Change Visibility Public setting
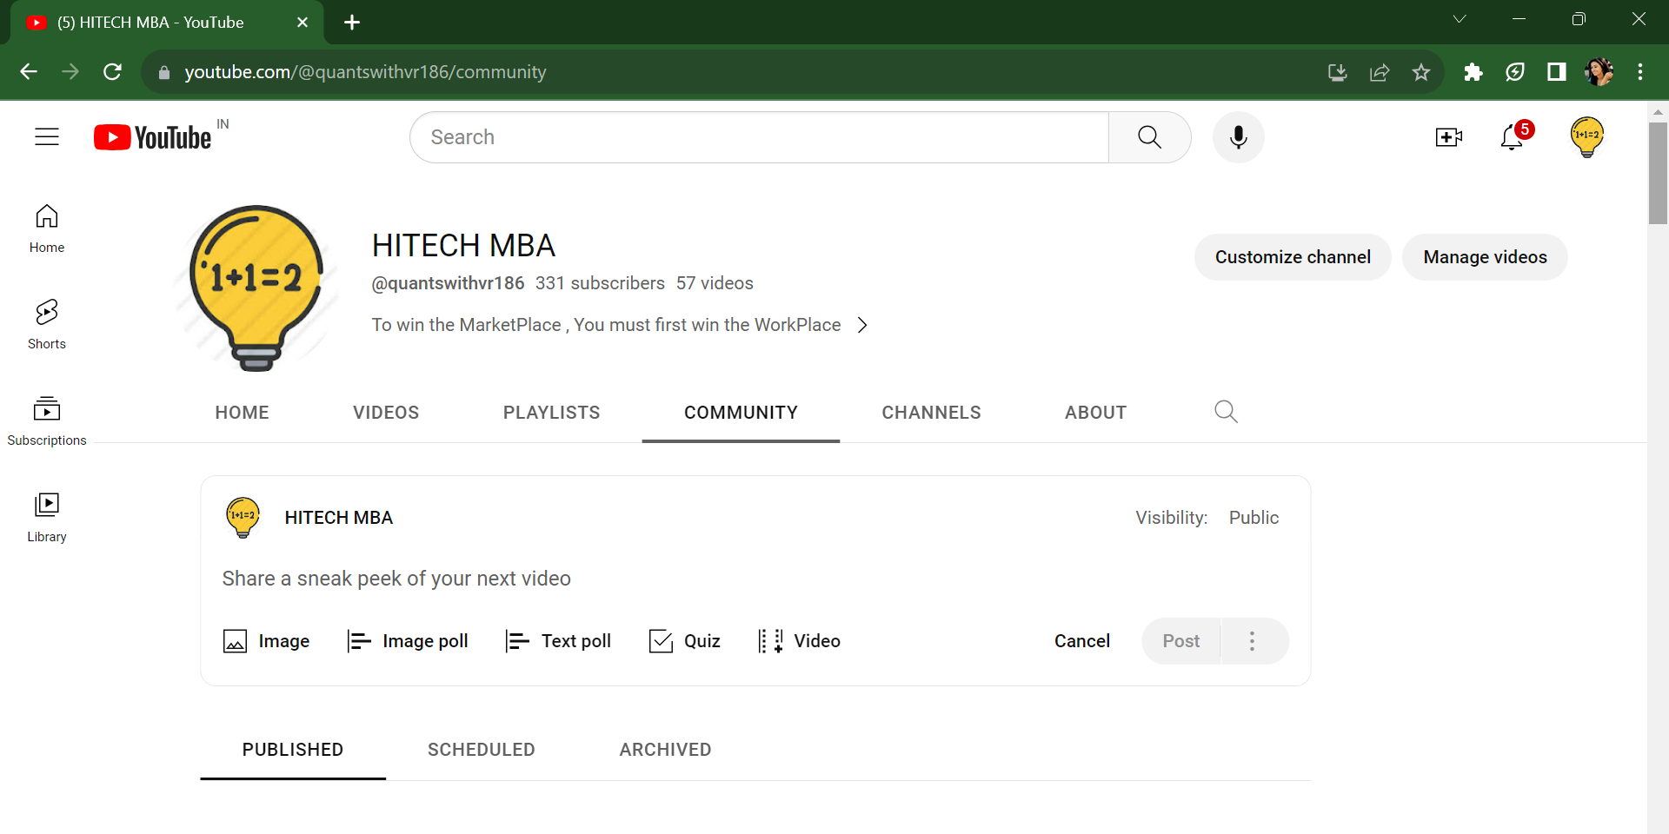The height and width of the screenshot is (834, 1669). pos(1253,518)
